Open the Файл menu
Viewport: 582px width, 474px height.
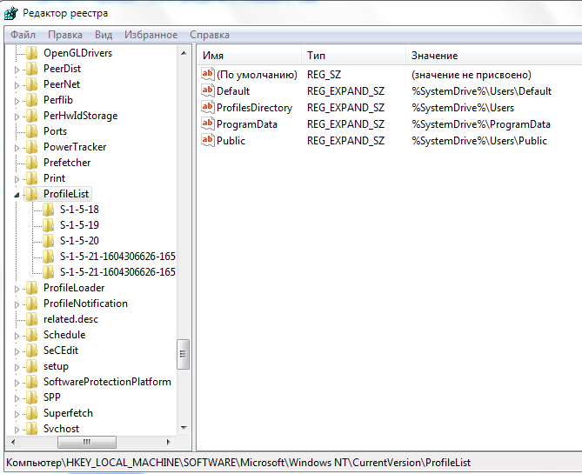[x=23, y=35]
